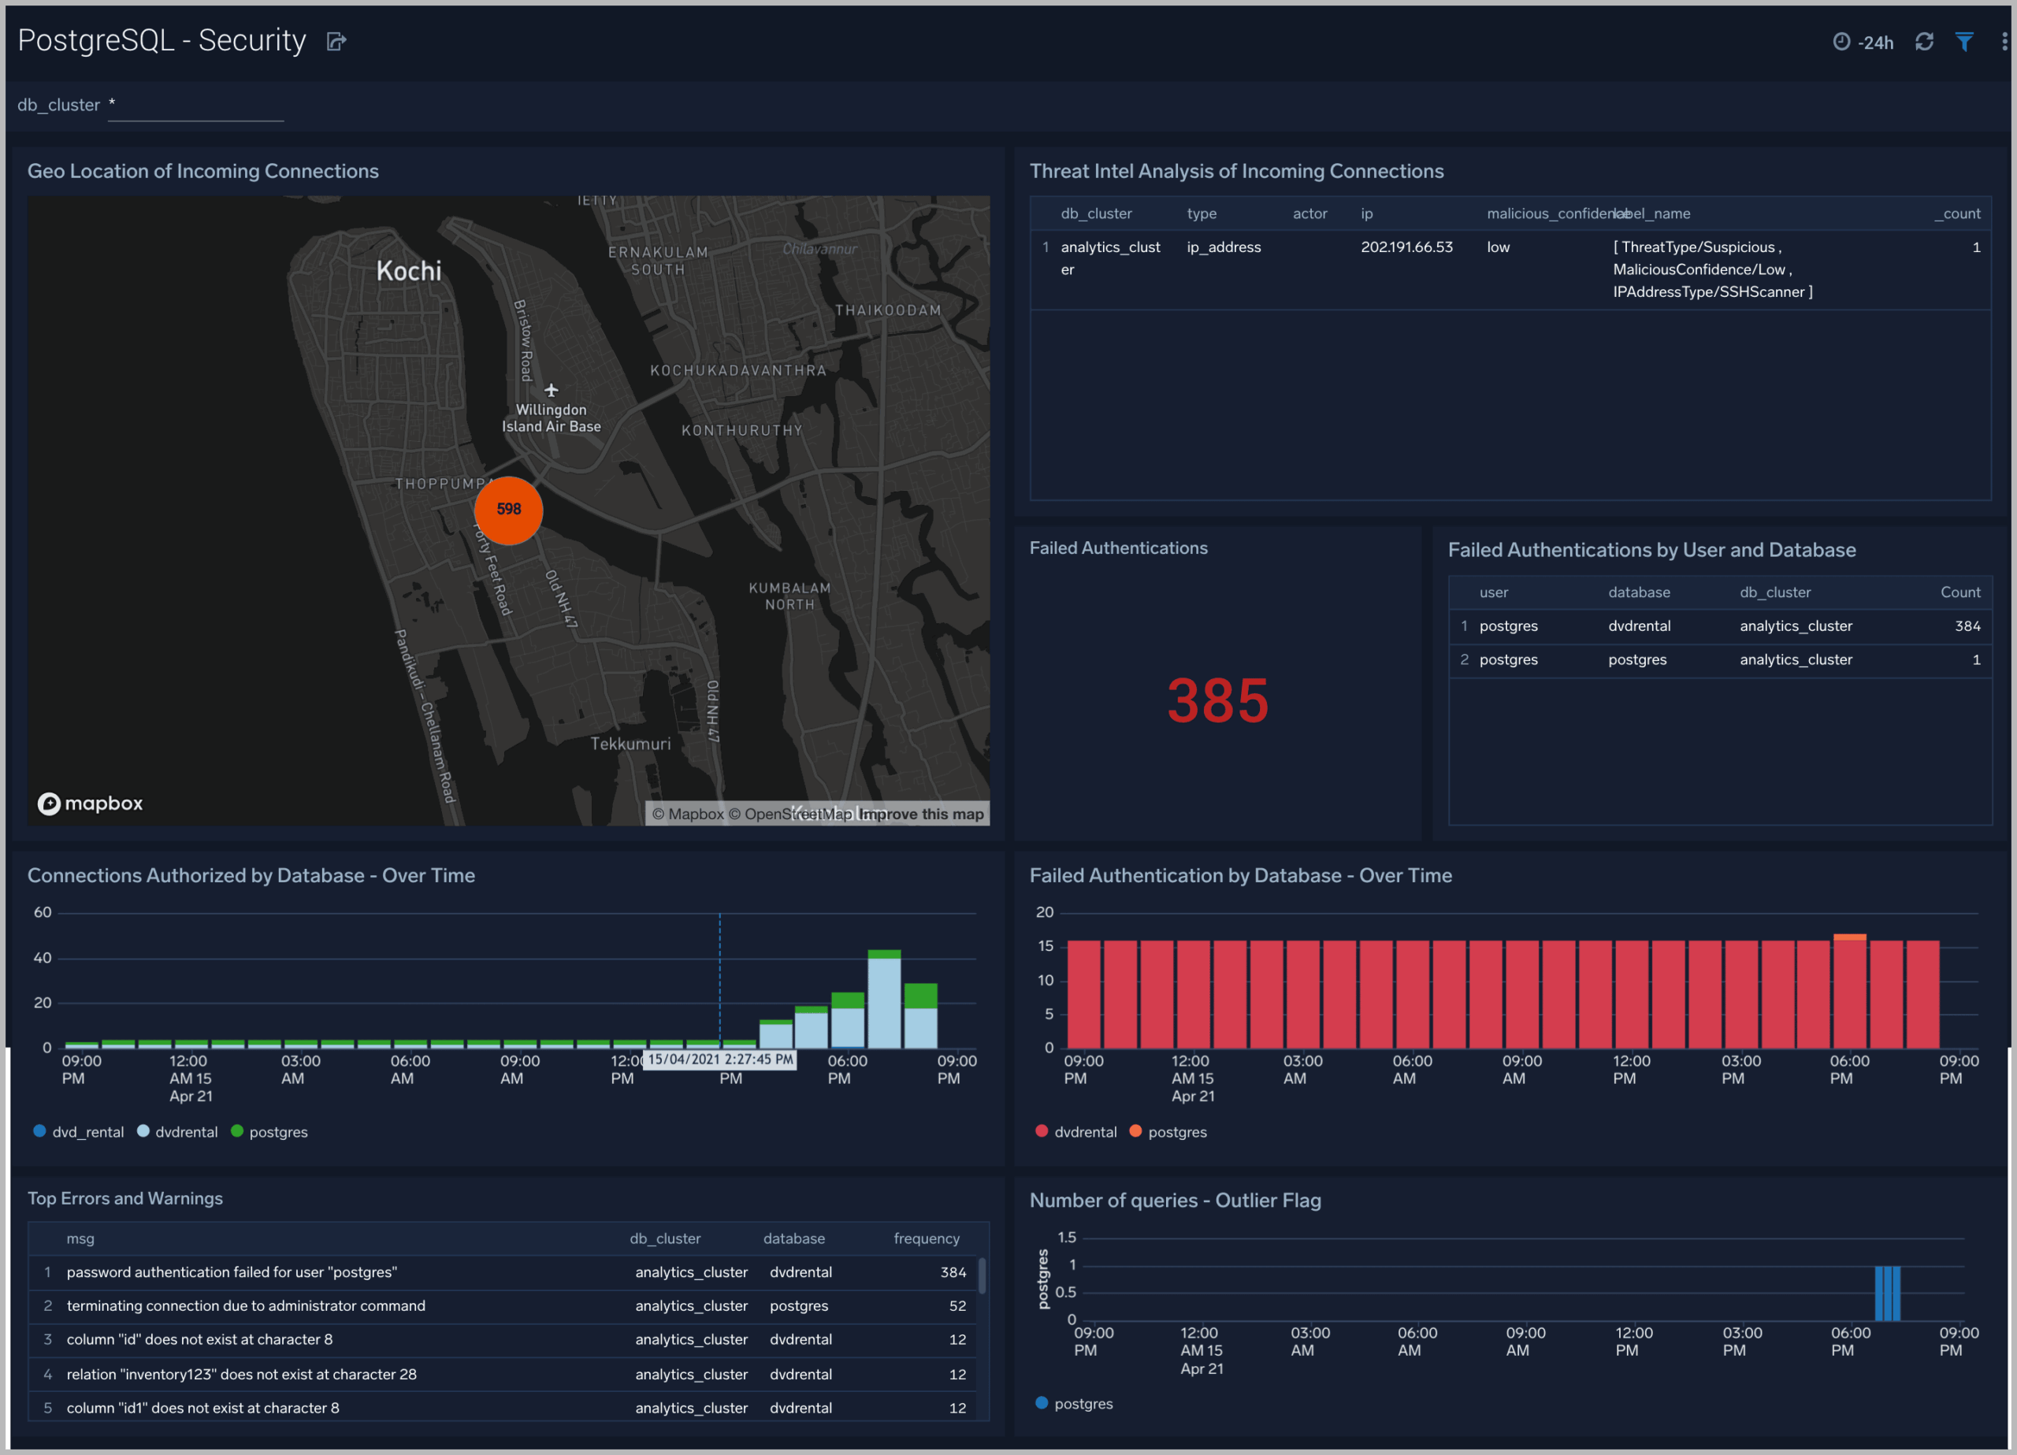Click the OpenStreetMap attribution link
The width and height of the screenshot is (2017, 1455).
coord(797,813)
